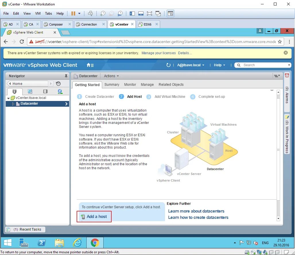Open the panel options menu icon
This screenshot has width=295, height=255.
(x=277, y=76)
